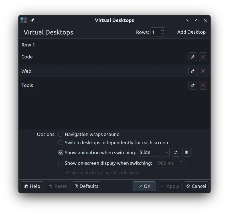Select the Tools desktop row
The height and width of the screenshot is (215, 229).
coord(114,85)
